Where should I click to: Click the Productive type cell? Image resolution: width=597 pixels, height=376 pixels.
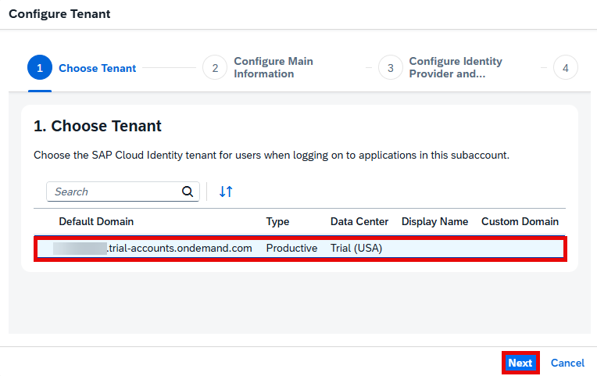[x=291, y=249]
